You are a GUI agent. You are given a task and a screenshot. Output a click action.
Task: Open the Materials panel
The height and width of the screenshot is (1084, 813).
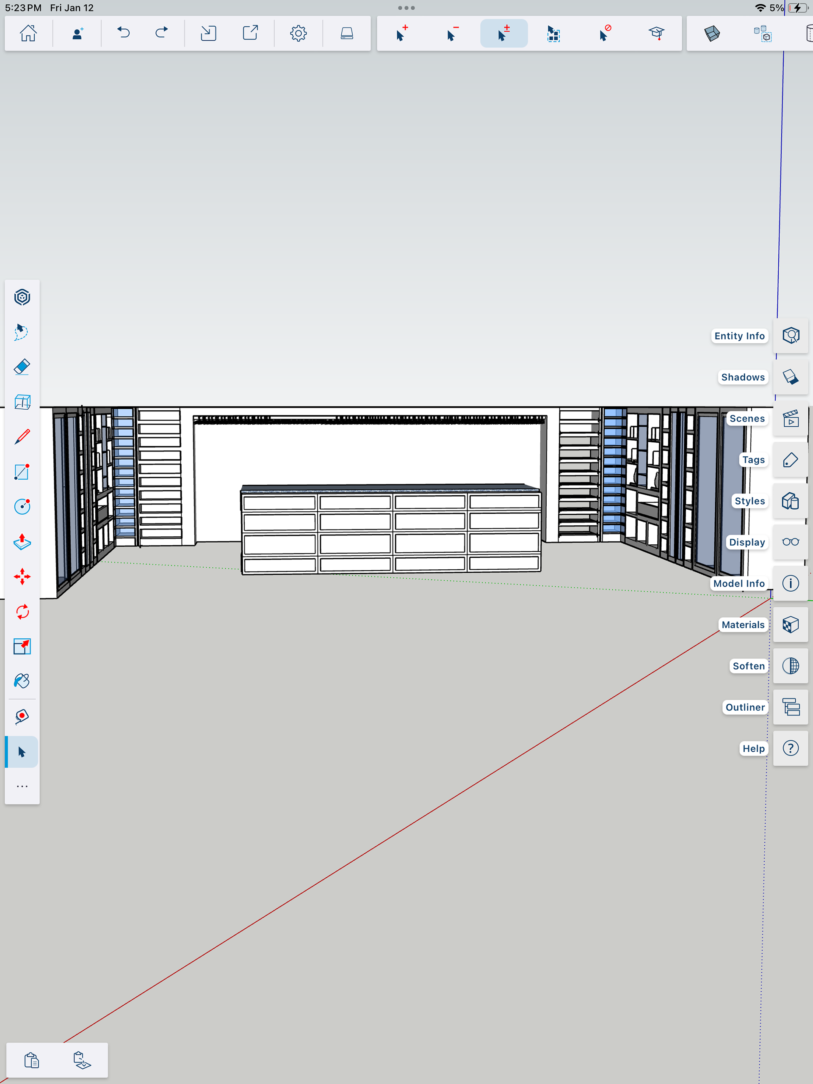tap(791, 625)
